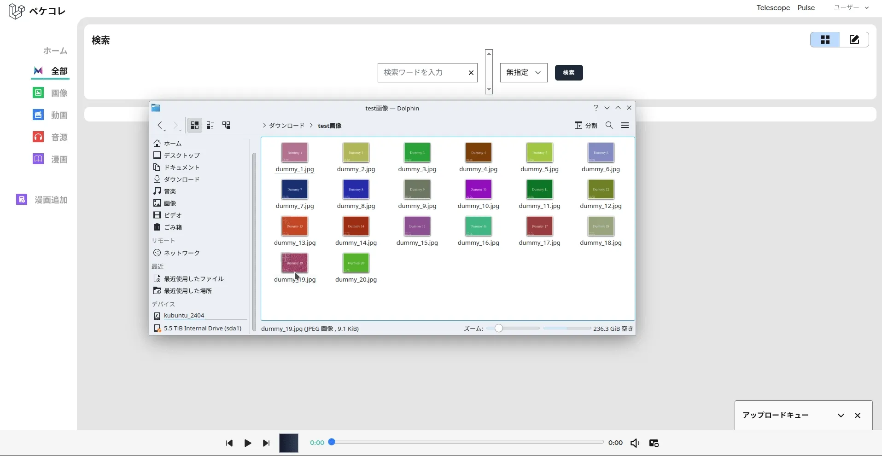Switch to edit mode toggle

(x=854, y=40)
